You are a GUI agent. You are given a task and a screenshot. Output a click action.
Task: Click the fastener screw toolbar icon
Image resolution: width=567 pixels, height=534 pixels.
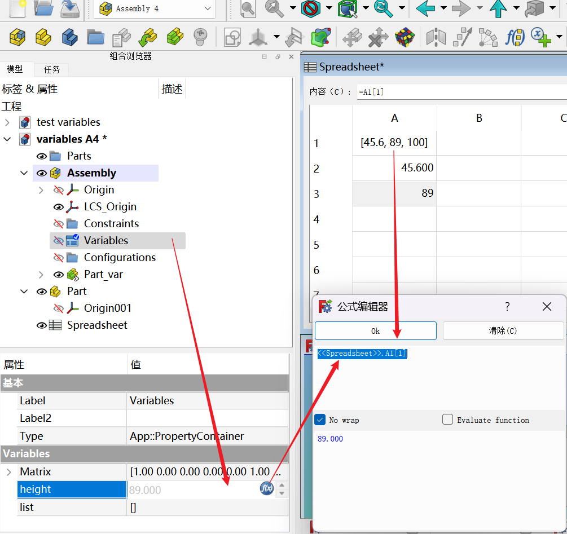click(200, 37)
